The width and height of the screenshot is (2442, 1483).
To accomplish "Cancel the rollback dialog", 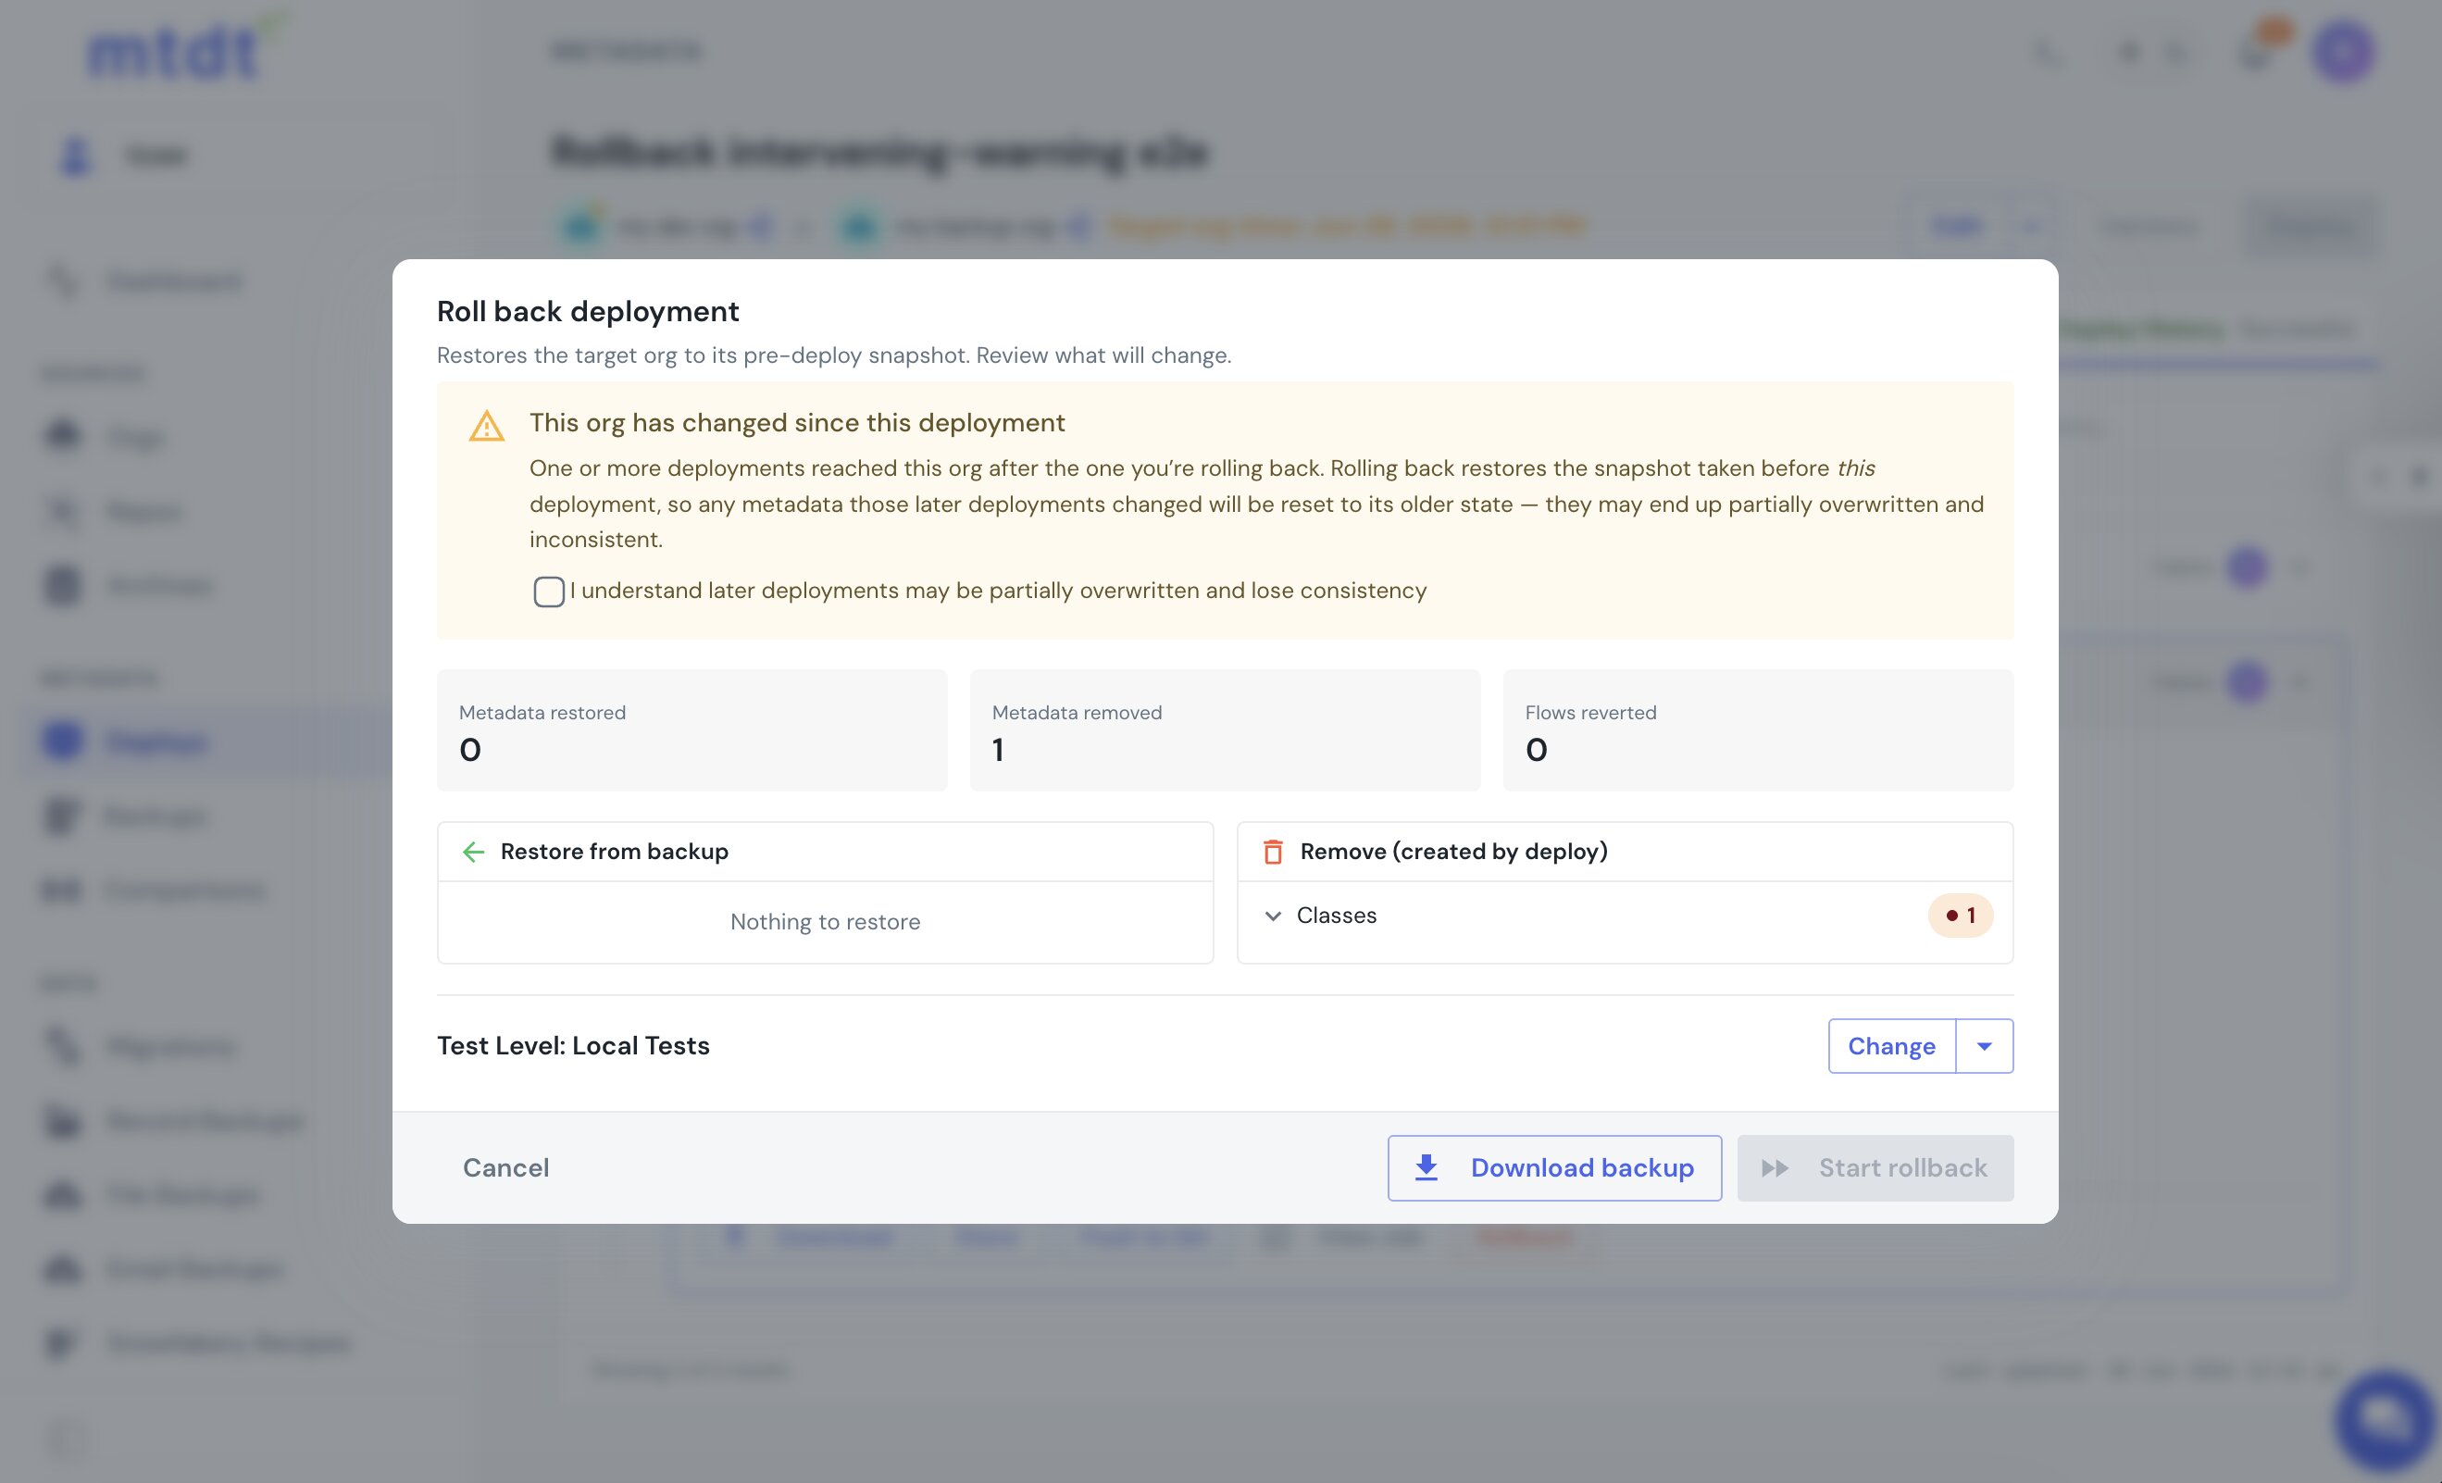I will click(505, 1167).
